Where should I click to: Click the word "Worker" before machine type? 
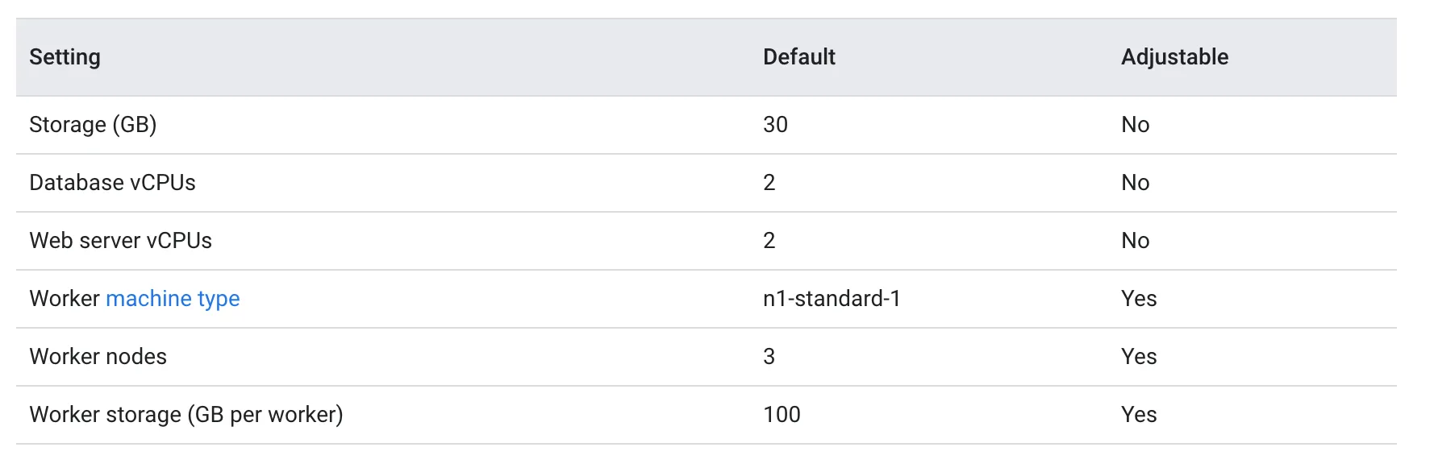(x=65, y=299)
